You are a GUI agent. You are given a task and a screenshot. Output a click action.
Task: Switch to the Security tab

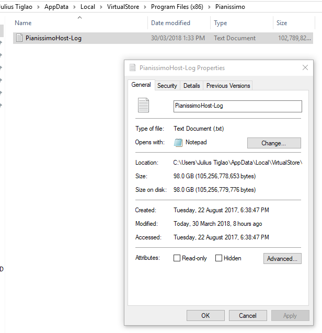coord(167,86)
